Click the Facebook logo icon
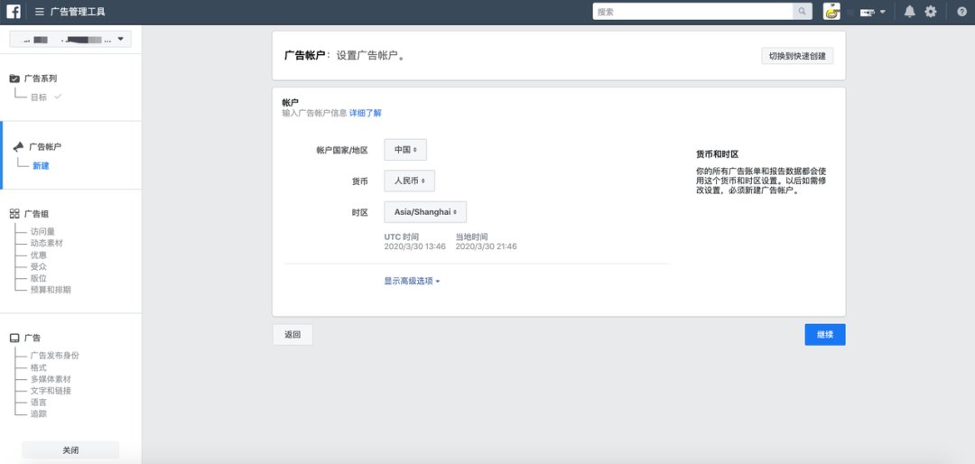Viewport: 975px width, 464px height. point(14,11)
